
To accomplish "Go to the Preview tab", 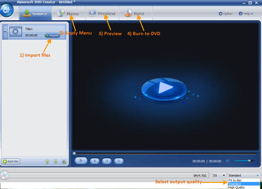I will point(102,13).
